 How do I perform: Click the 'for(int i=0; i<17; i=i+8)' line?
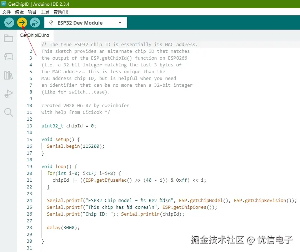84,173
